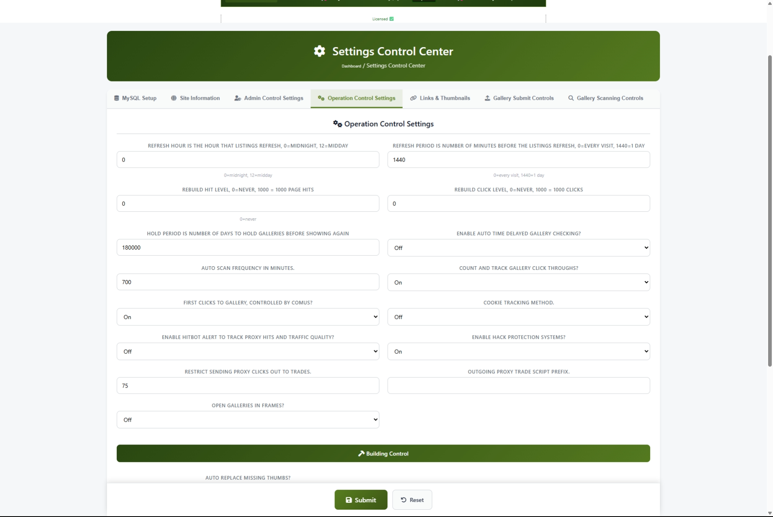Click the user-gear icon on Admin Control Settings
Screen dimensions: 773x517
(238, 98)
